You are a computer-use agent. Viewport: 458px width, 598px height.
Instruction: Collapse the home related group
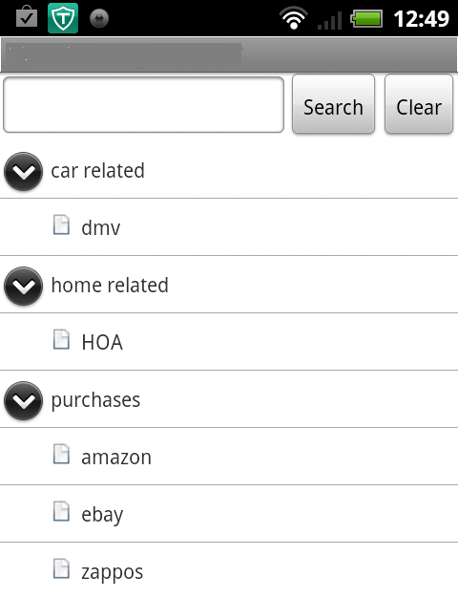pos(23,286)
